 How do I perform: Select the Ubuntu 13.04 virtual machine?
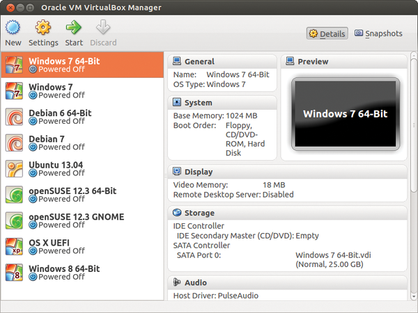82,169
